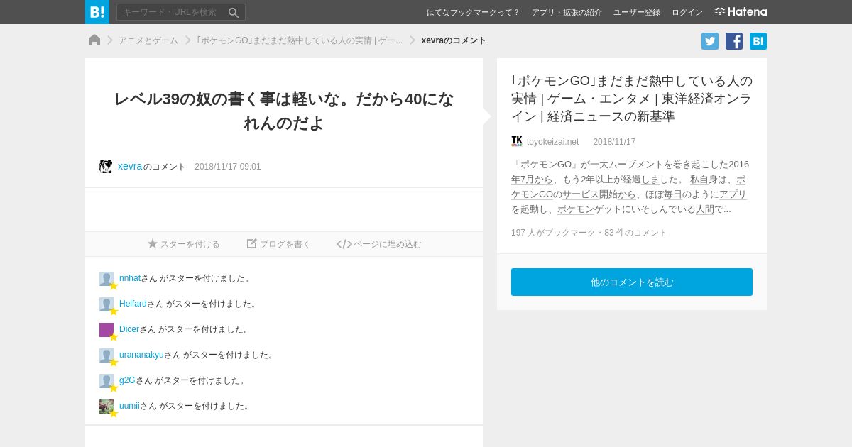Click g2G's avatar icon
Viewport: 852px width, 447px height.
(x=106, y=381)
